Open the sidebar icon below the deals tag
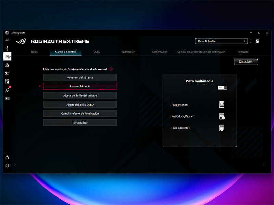 point(7,98)
